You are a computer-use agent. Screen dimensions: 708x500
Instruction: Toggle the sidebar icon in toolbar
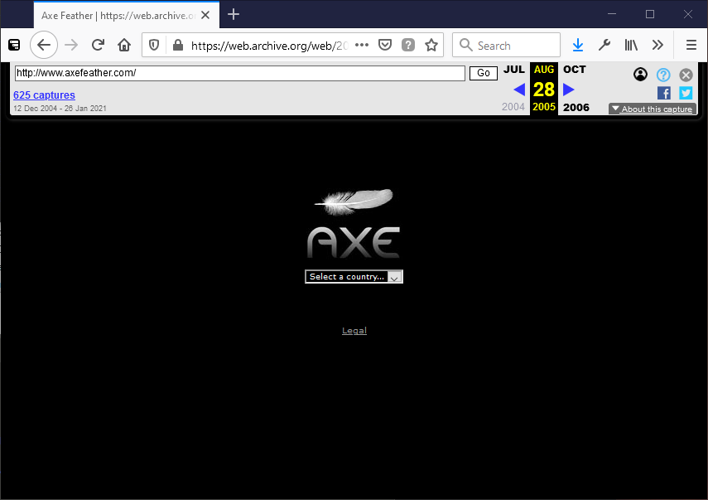point(14,46)
